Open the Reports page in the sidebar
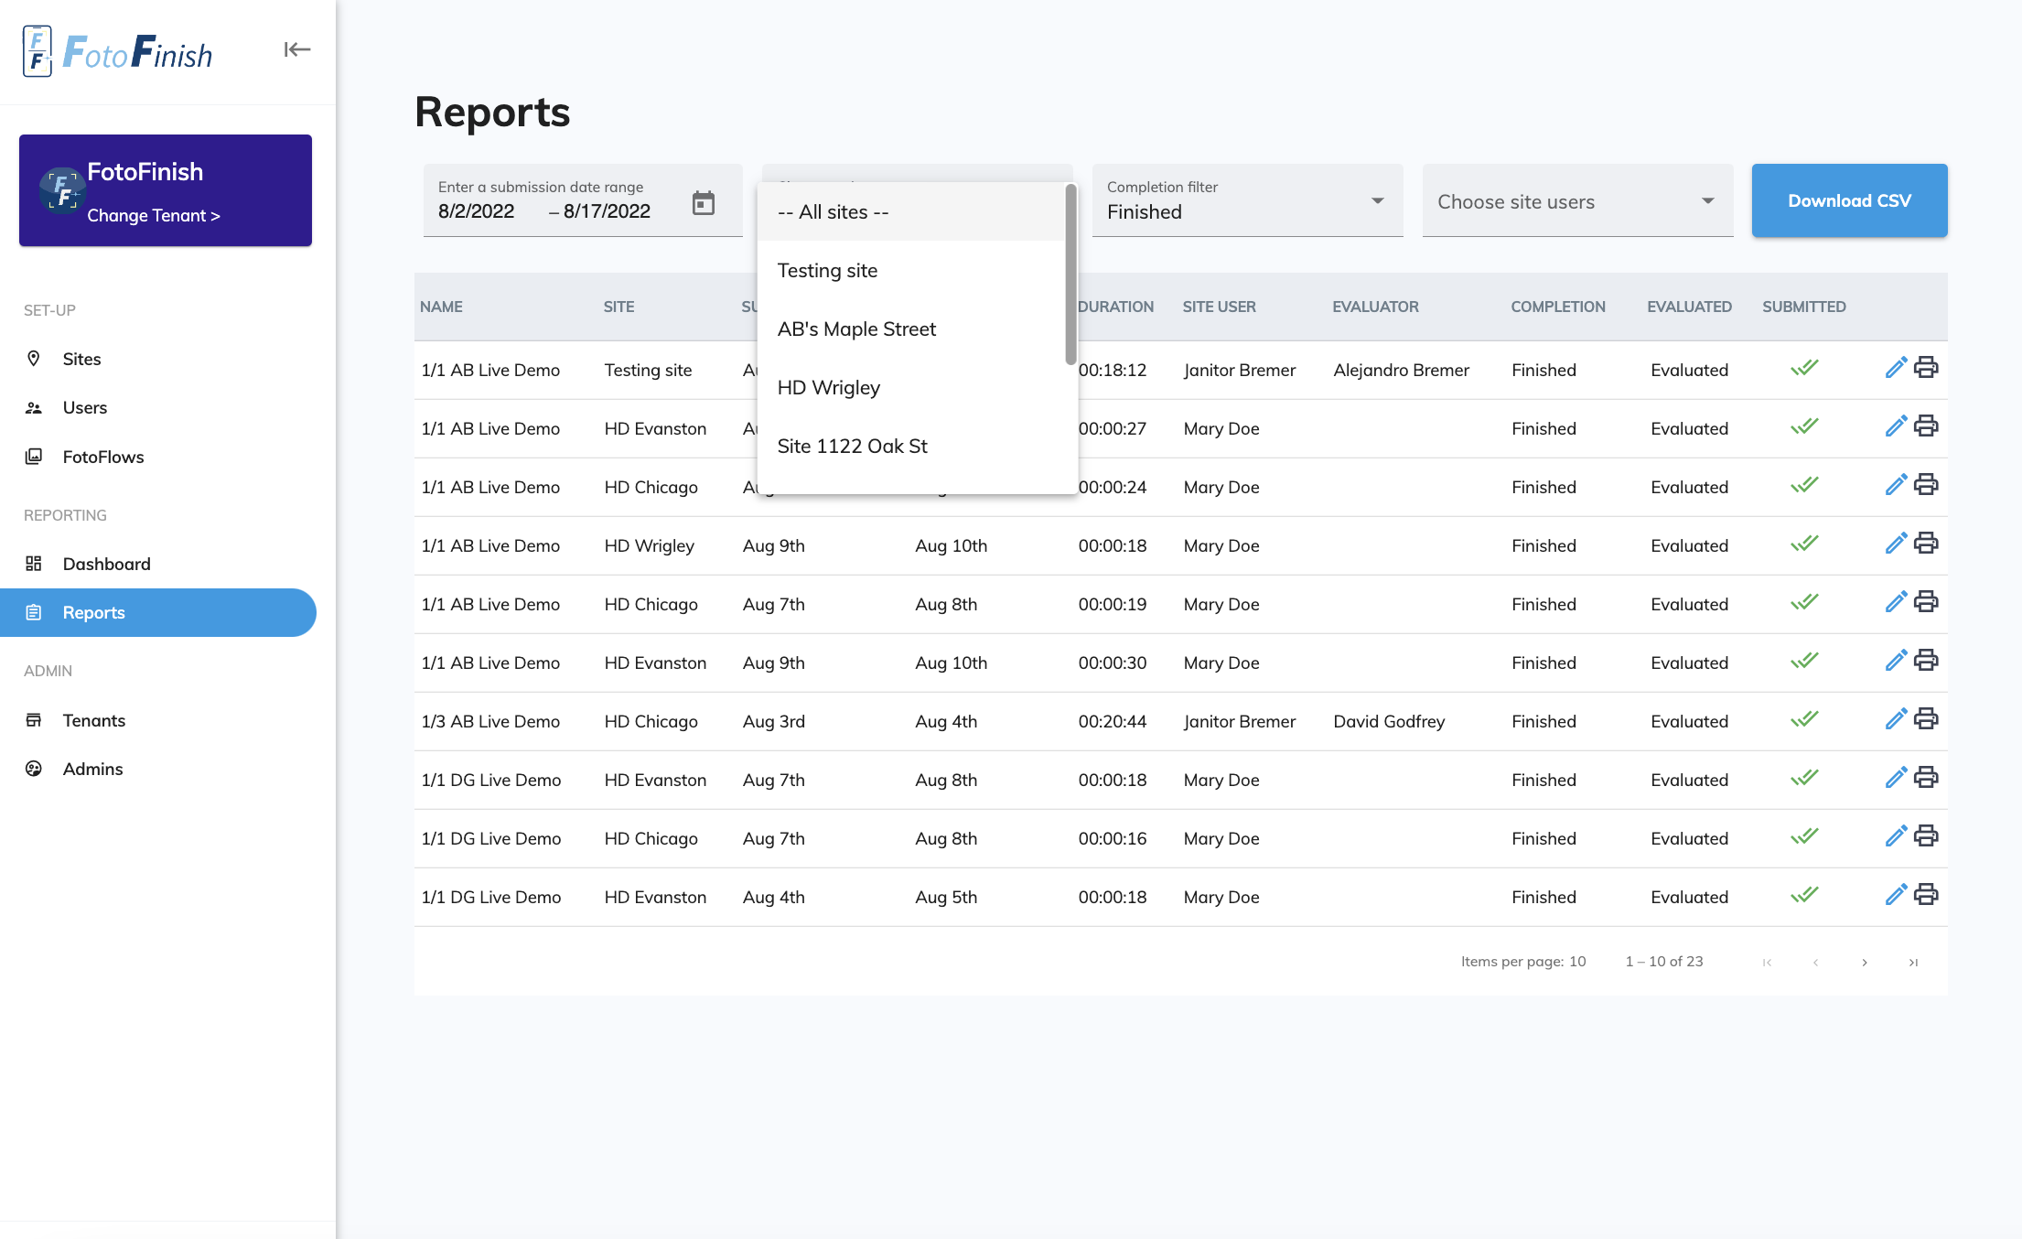The height and width of the screenshot is (1239, 2022). point(93,612)
